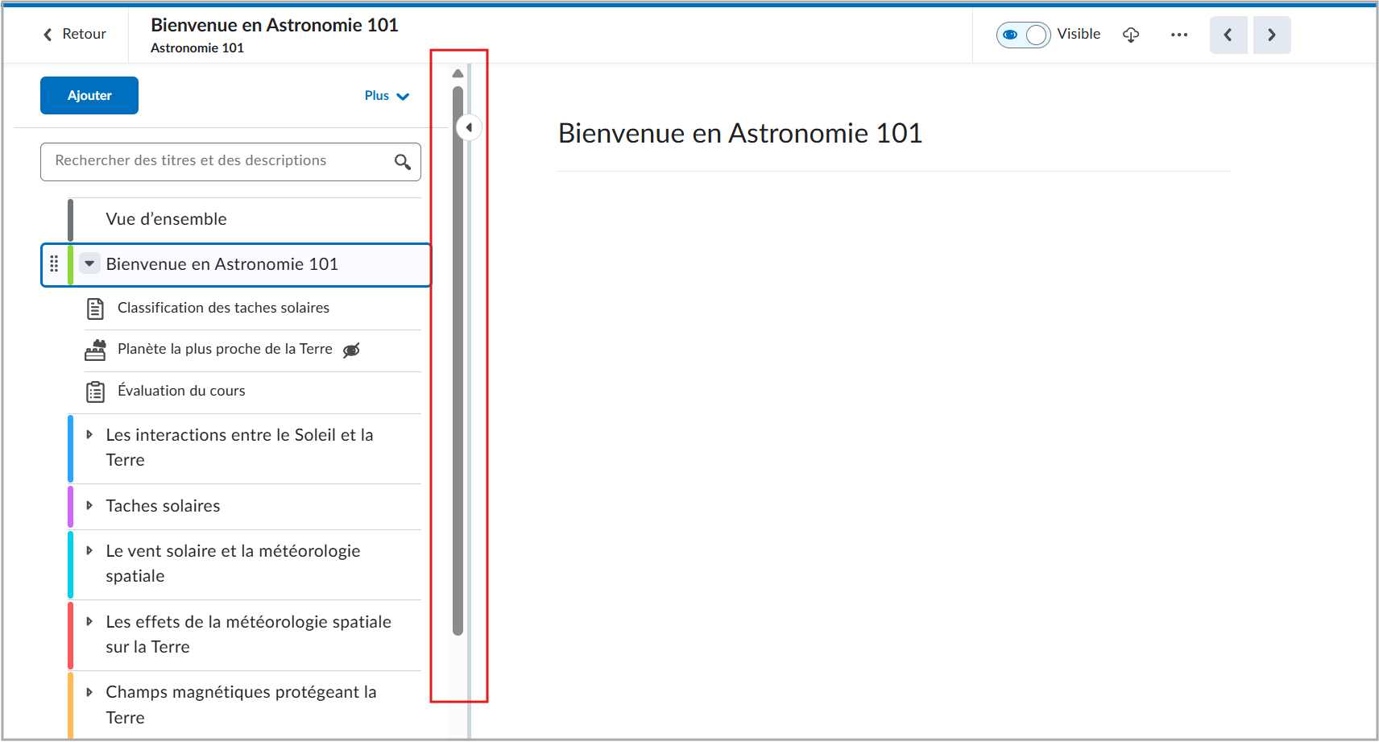
Task: Select Le vent solaire et la météorologie spatiale
Action: click(234, 564)
